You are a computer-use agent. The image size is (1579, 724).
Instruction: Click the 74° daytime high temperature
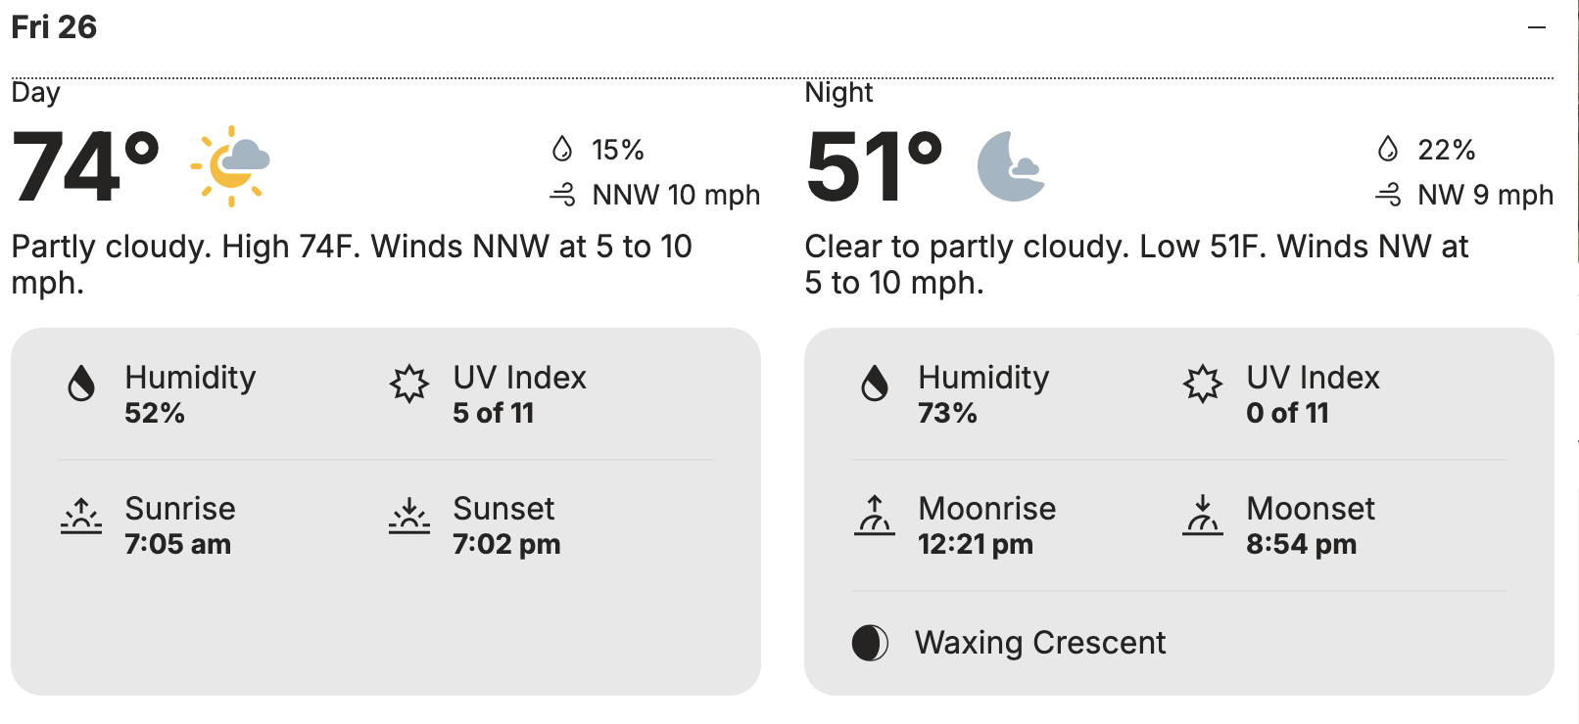pos(85,167)
